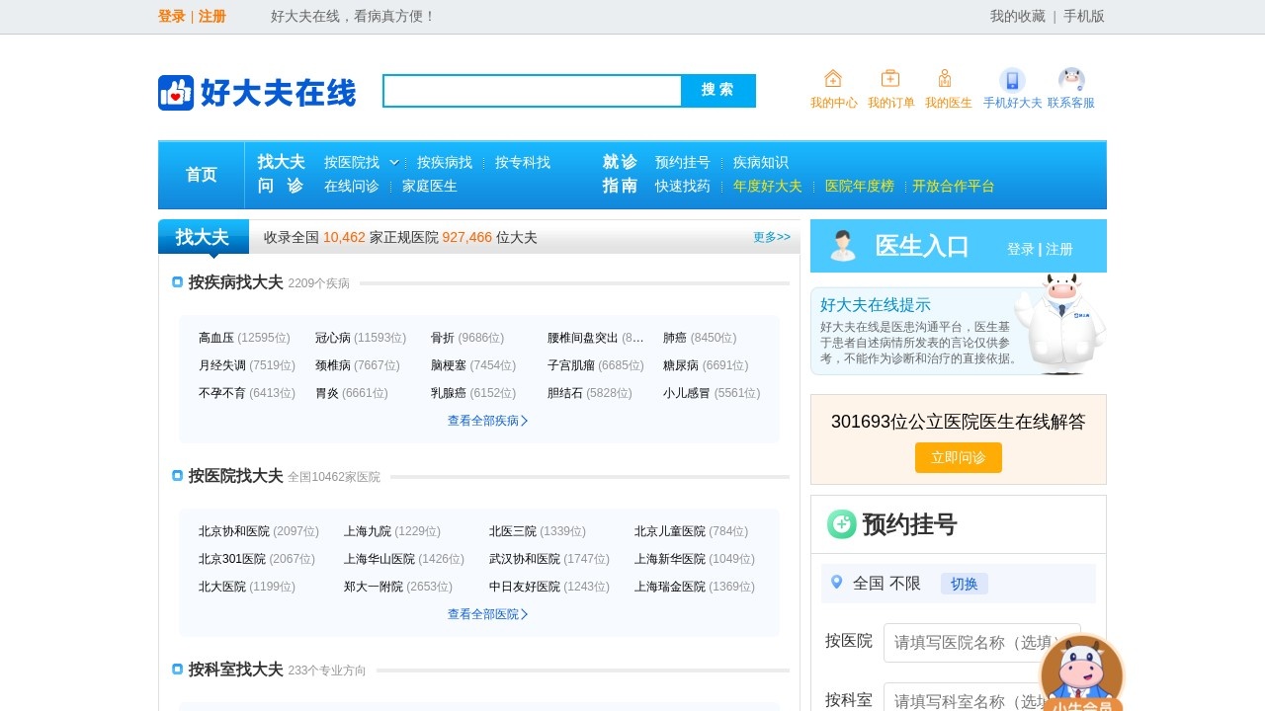Image resolution: width=1265 pixels, height=711 pixels.
Task: Click the 好大夫在线 site logo
Action: 257,92
